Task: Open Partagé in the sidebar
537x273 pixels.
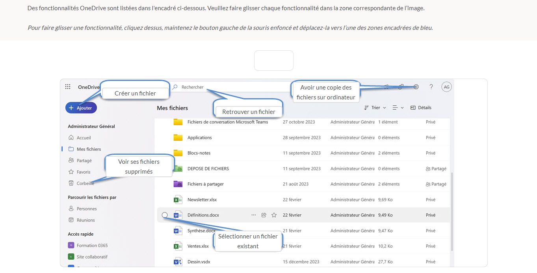Action: (x=80, y=161)
